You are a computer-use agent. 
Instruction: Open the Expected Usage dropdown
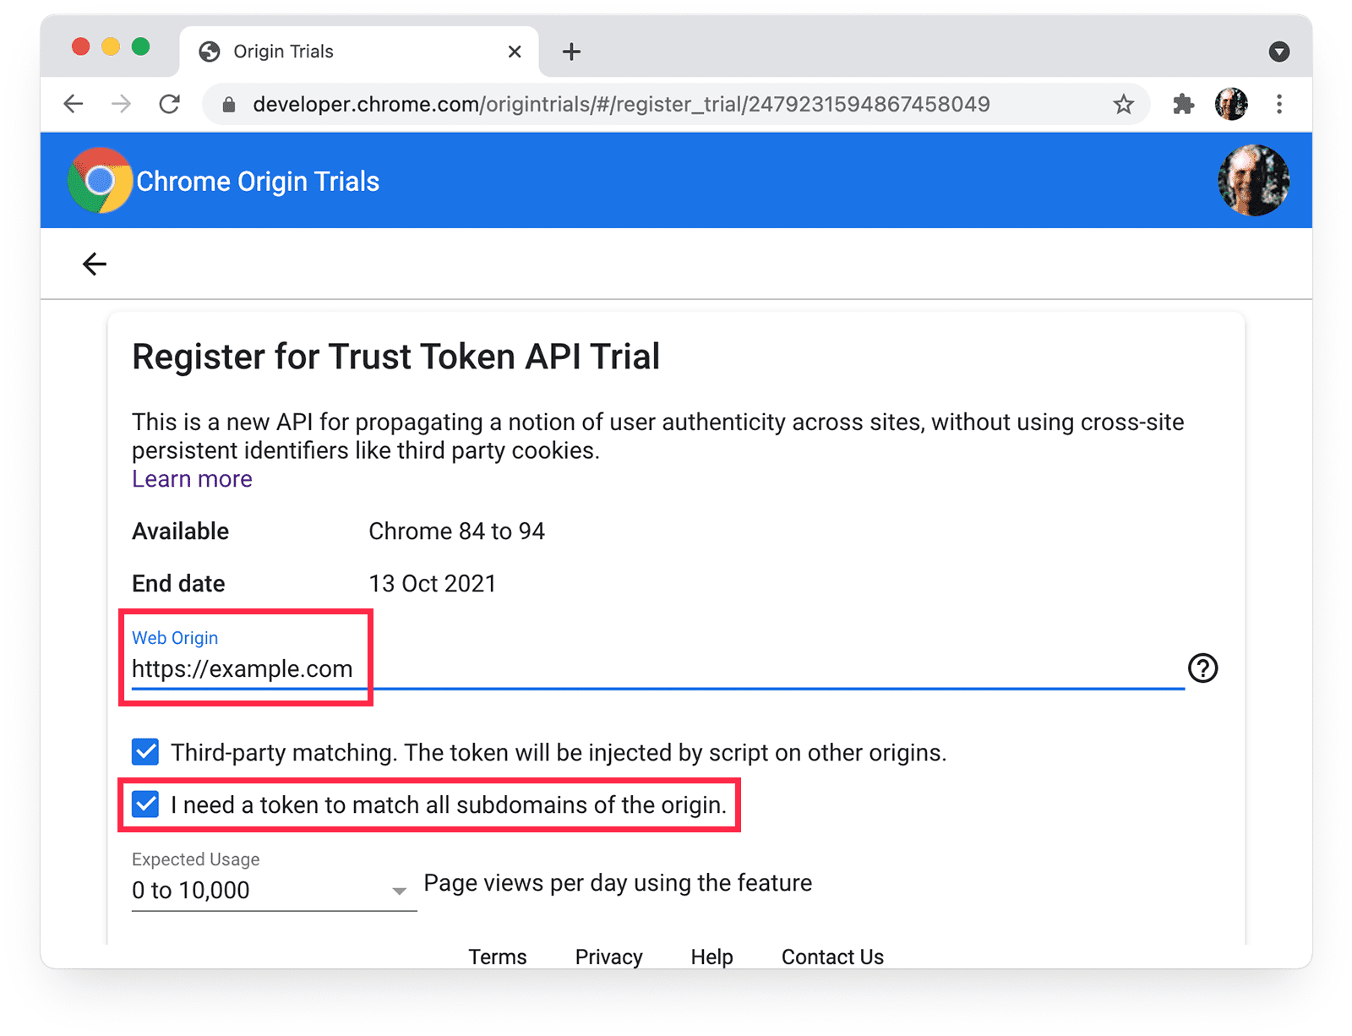click(398, 890)
